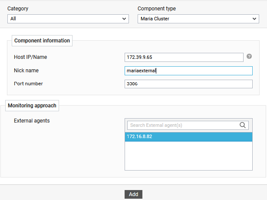
Task: Focus the Host IP/Name field containing 172.39.9.65
Action: pos(184,57)
